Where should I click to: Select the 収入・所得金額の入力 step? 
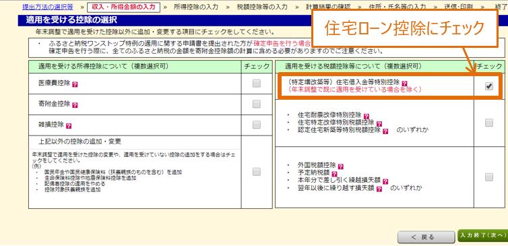(123, 7)
